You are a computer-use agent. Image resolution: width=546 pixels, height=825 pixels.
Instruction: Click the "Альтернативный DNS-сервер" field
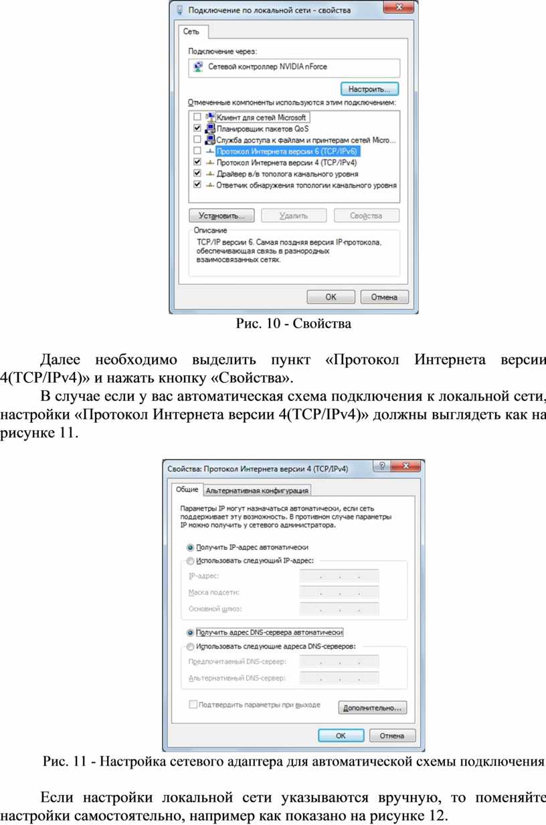(x=339, y=678)
